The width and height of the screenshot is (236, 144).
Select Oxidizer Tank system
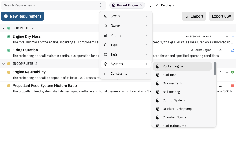(182, 83)
